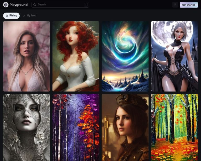This screenshot has height=161, width=201.
Task: Open the silver-haired woman full moon image
Action: (174, 56)
